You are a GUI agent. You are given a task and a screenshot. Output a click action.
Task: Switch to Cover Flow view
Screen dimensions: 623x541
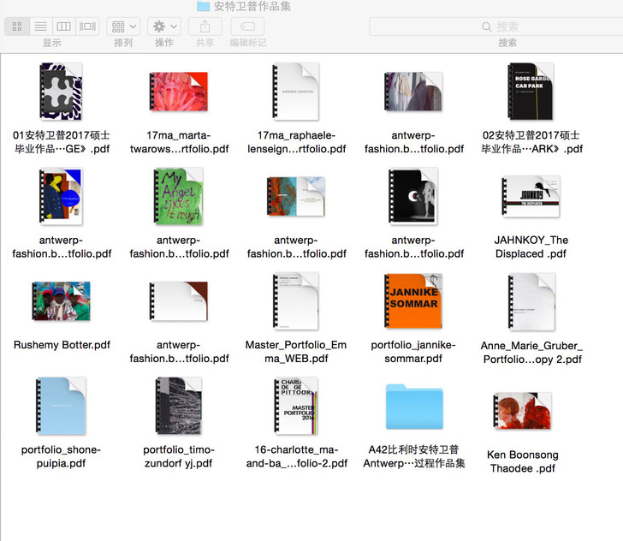(87, 27)
